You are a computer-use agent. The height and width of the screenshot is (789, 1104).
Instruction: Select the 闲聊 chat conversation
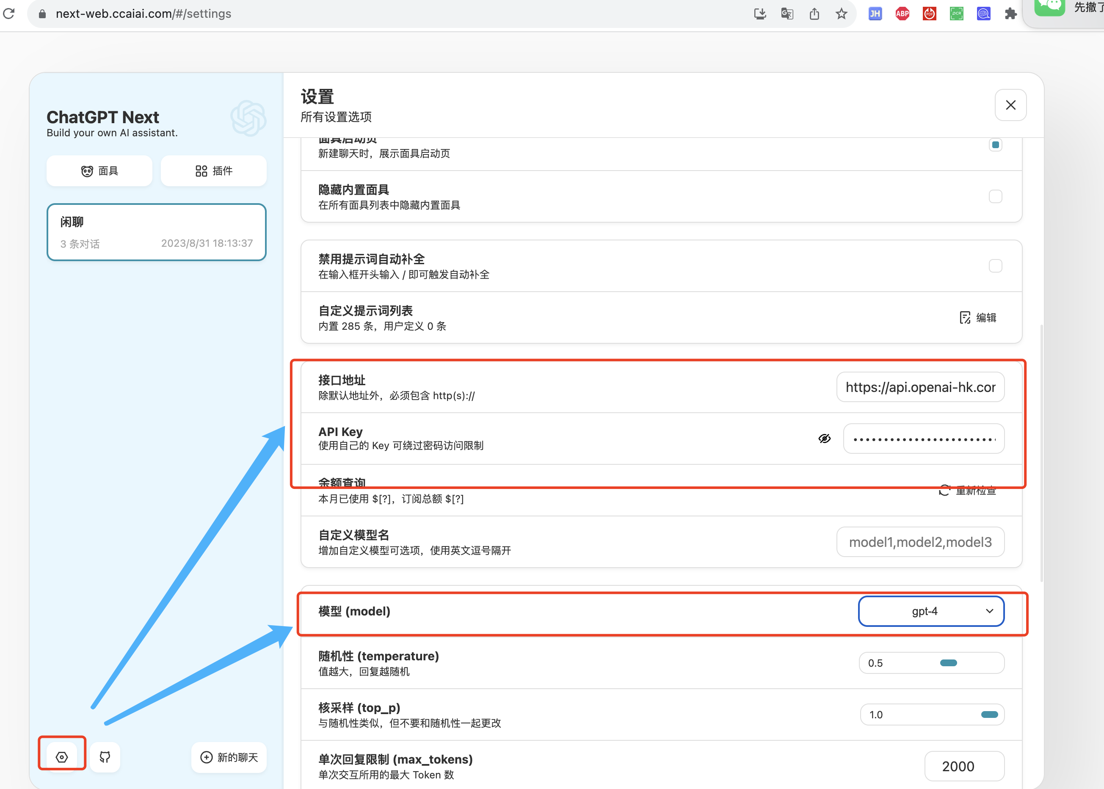point(157,232)
